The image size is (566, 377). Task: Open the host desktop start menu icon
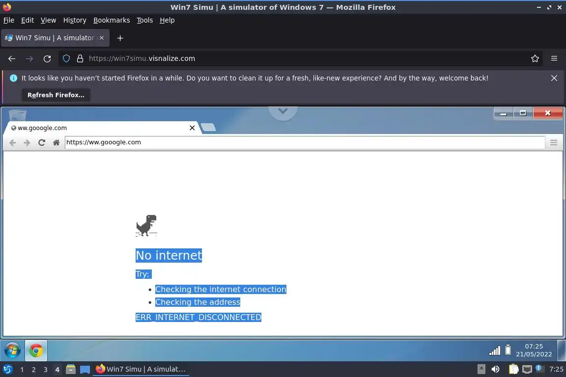point(7,370)
